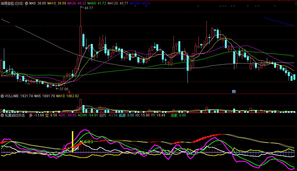297x171 pixels.
Task: Select the XX: 15.90 value
Action: pos(142,115)
